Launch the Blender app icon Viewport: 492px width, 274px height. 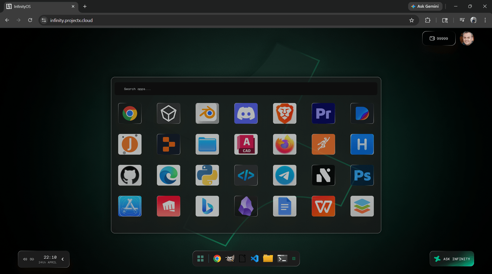207,113
